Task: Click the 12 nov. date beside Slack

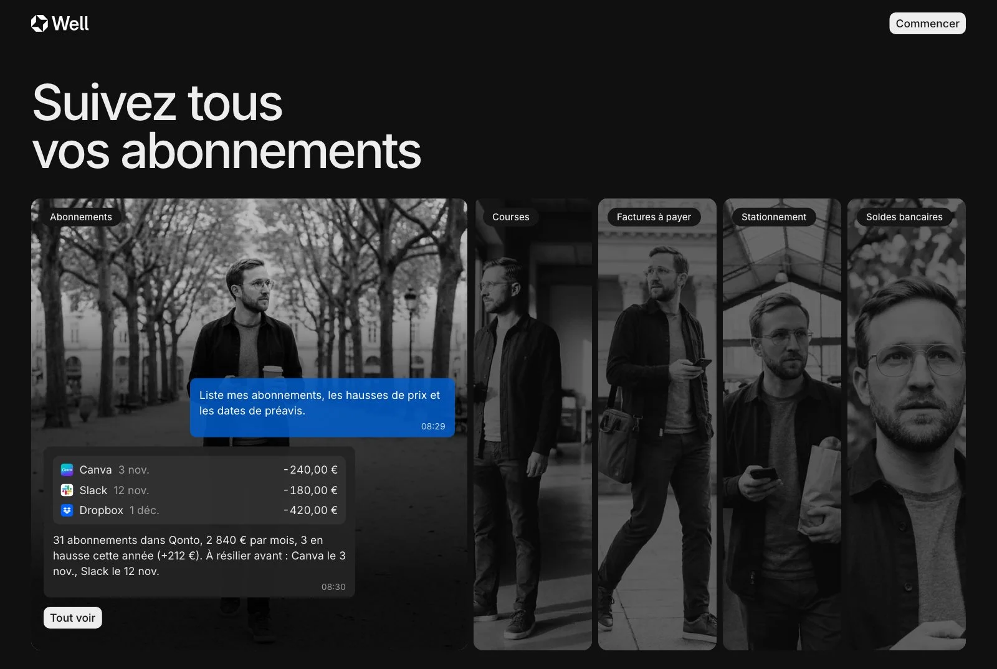Action: point(131,490)
